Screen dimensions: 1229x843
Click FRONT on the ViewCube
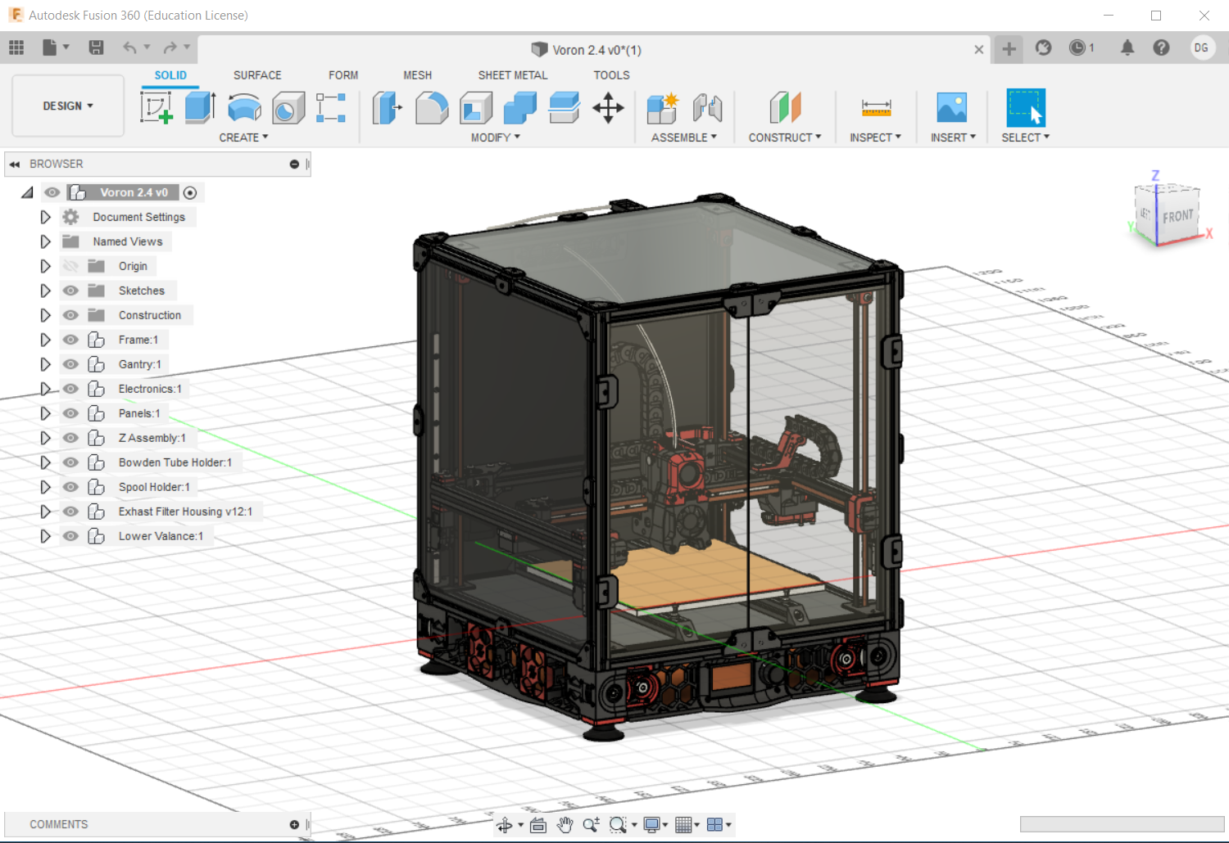[1177, 215]
